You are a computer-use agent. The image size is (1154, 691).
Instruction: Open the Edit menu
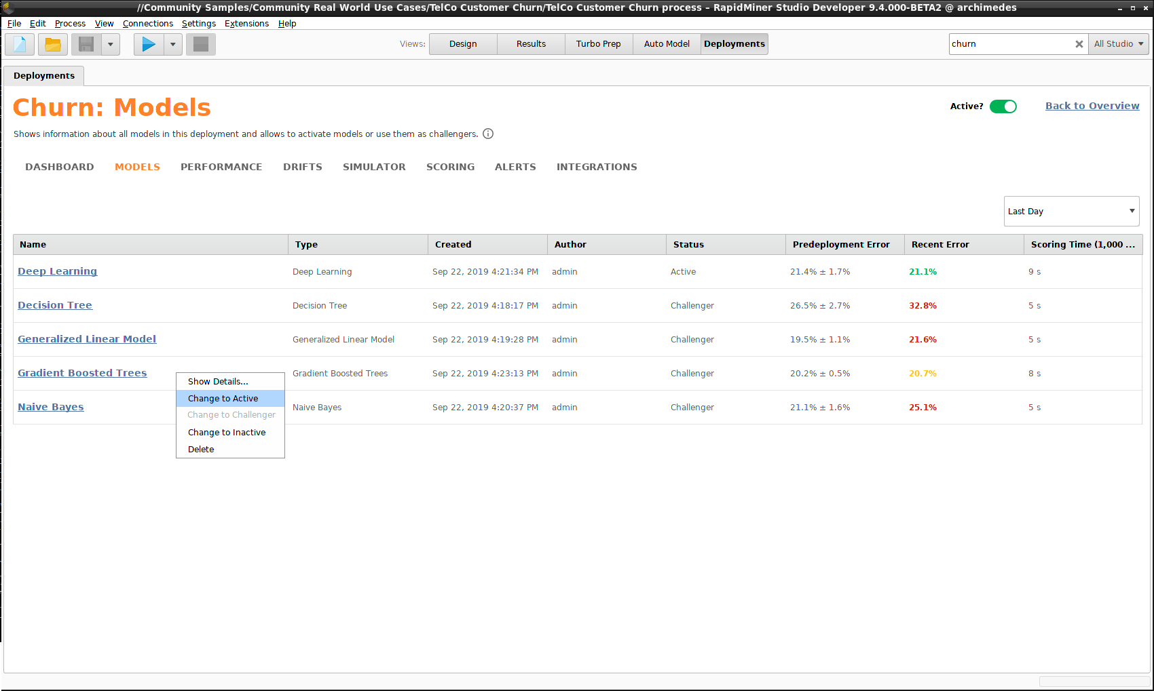coord(37,24)
